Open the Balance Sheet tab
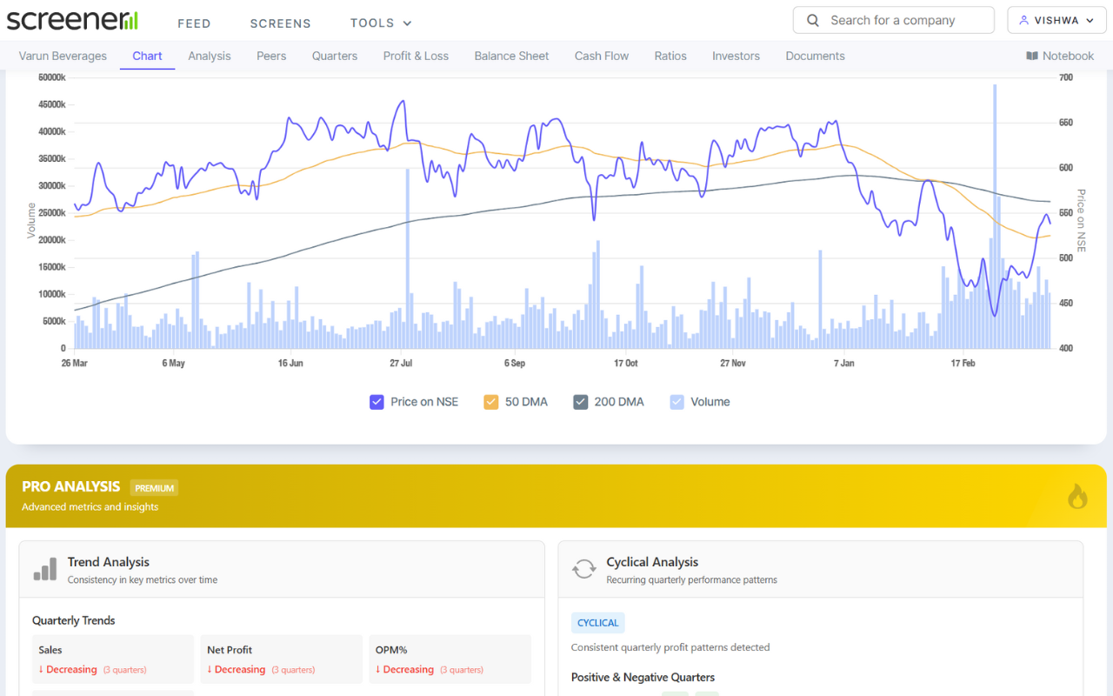The height and width of the screenshot is (696, 1113). 511,55
